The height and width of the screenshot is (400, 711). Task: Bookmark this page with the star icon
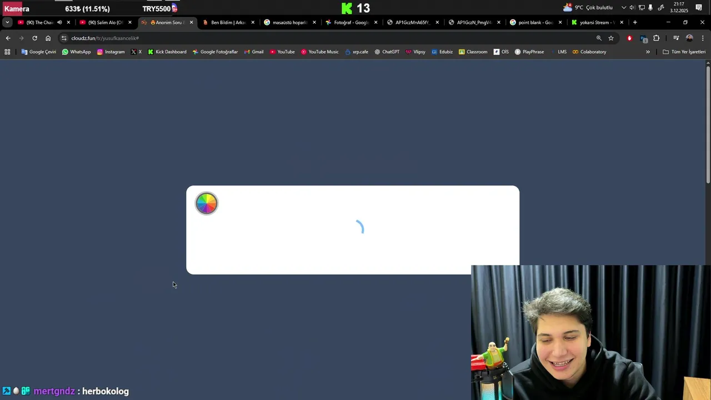[611, 38]
